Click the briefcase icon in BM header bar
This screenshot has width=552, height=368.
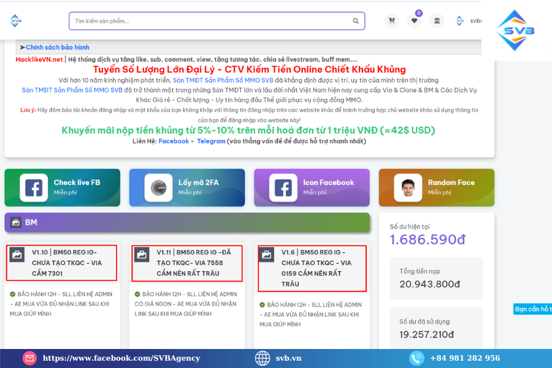[16, 222]
